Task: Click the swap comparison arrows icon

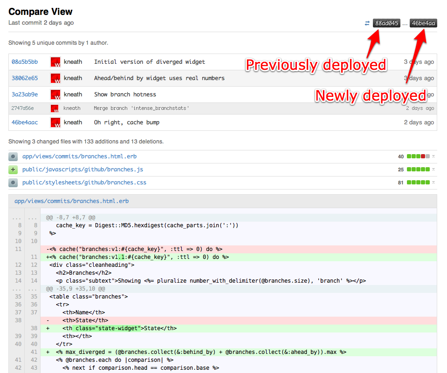Action: pyautogui.click(x=367, y=23)
